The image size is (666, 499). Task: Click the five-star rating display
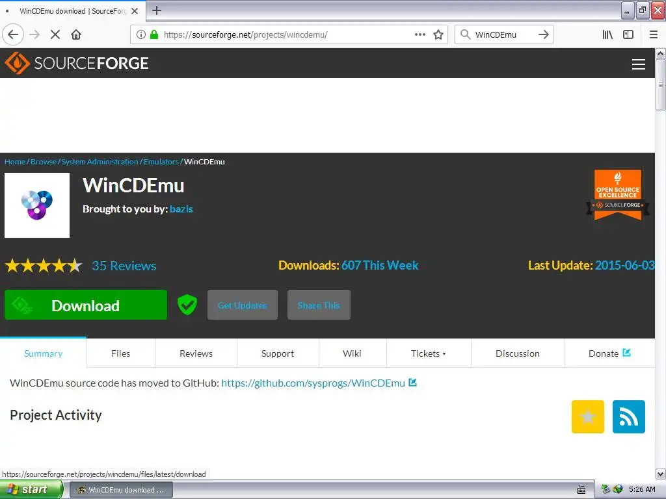pos(44,266)
